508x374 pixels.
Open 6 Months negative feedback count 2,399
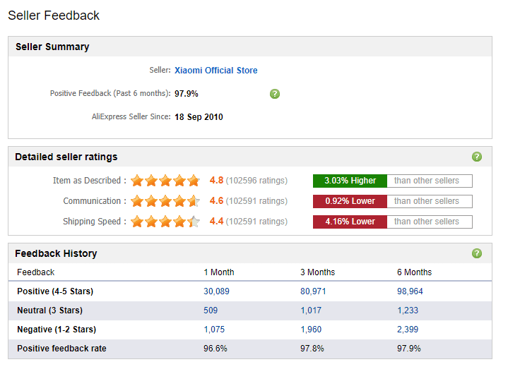[408, 330]
